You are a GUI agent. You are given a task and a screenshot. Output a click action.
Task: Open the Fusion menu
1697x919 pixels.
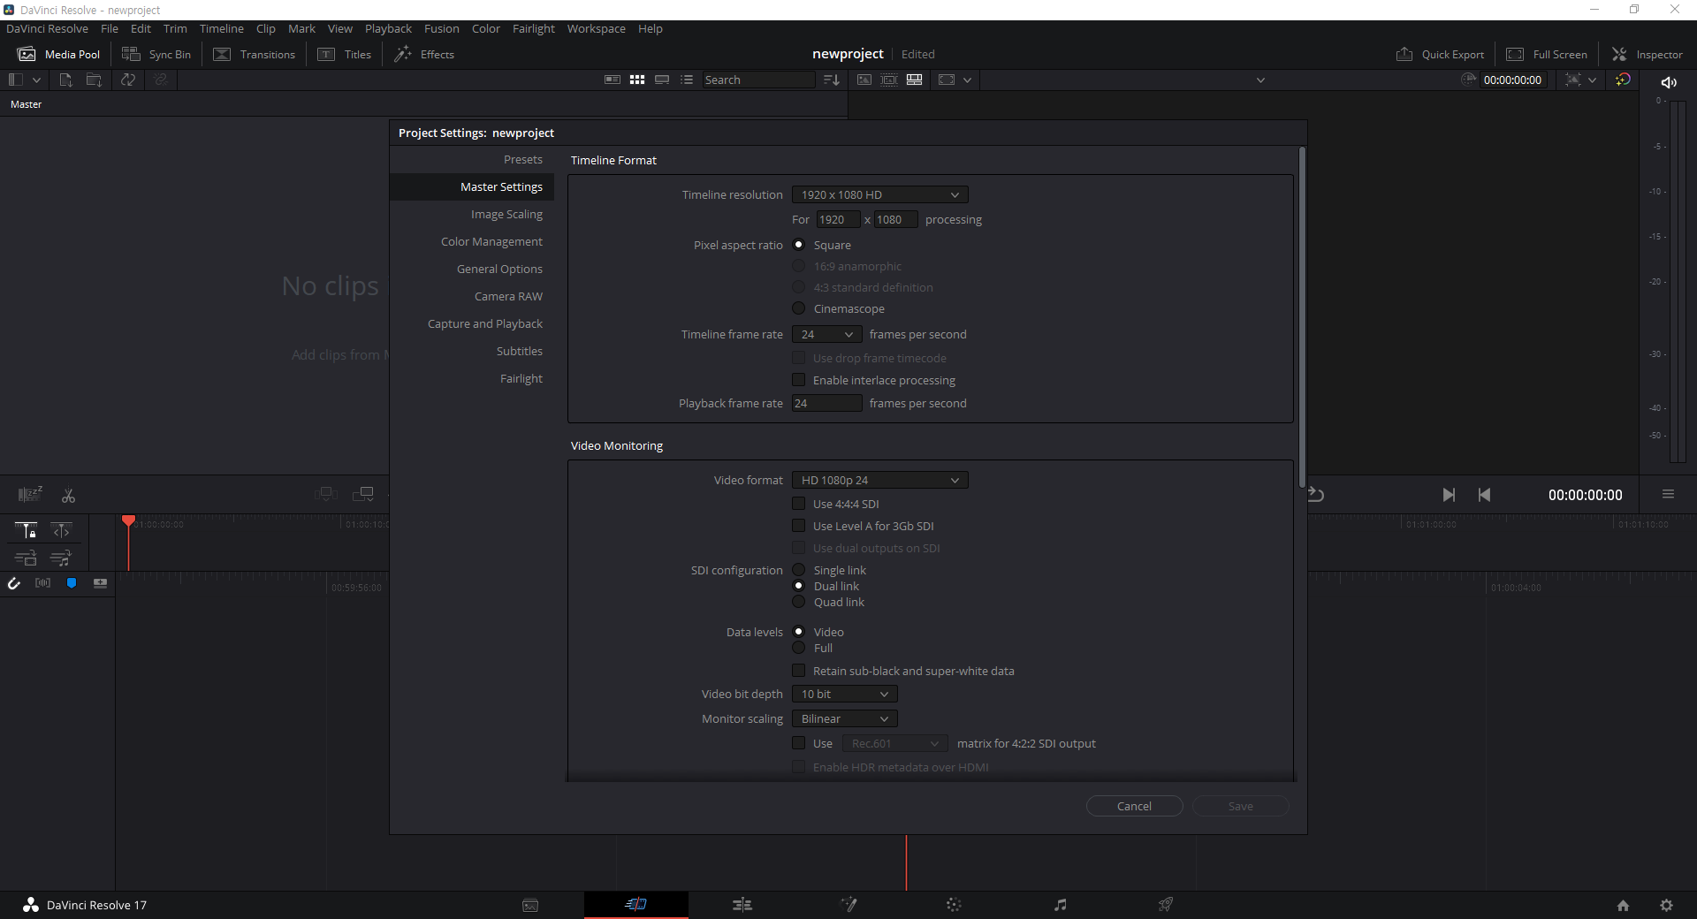(x=442, y=28)
